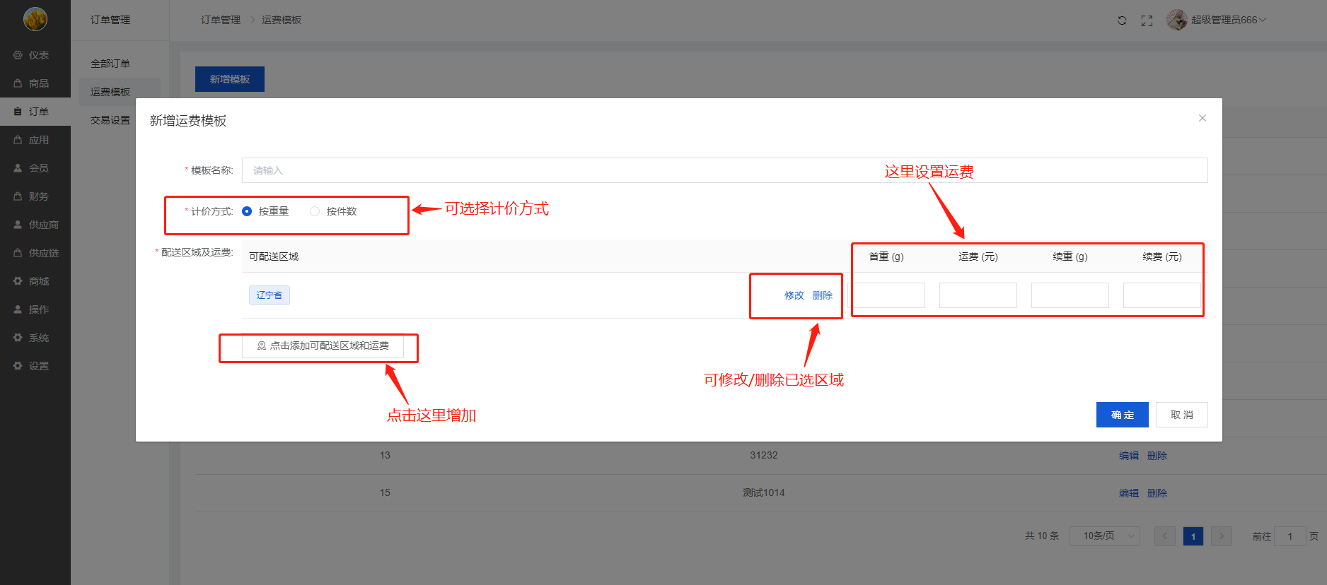Go to 供应链 in the sidebar
Image resolution: width=1327 pixels, height=585 pixels.
35,253
